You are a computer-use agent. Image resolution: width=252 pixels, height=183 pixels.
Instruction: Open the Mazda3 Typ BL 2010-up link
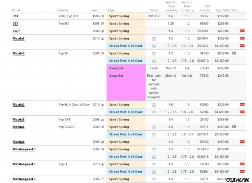19,105
